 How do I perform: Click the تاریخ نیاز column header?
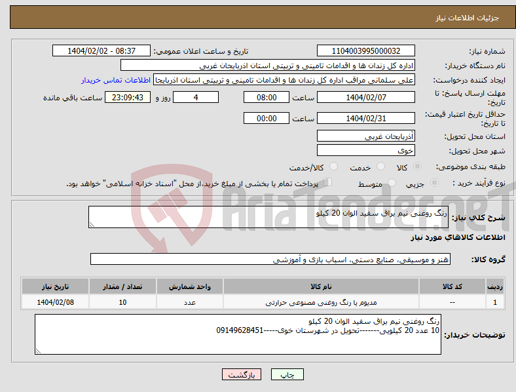pyautogui.click(x=55, y=286)
